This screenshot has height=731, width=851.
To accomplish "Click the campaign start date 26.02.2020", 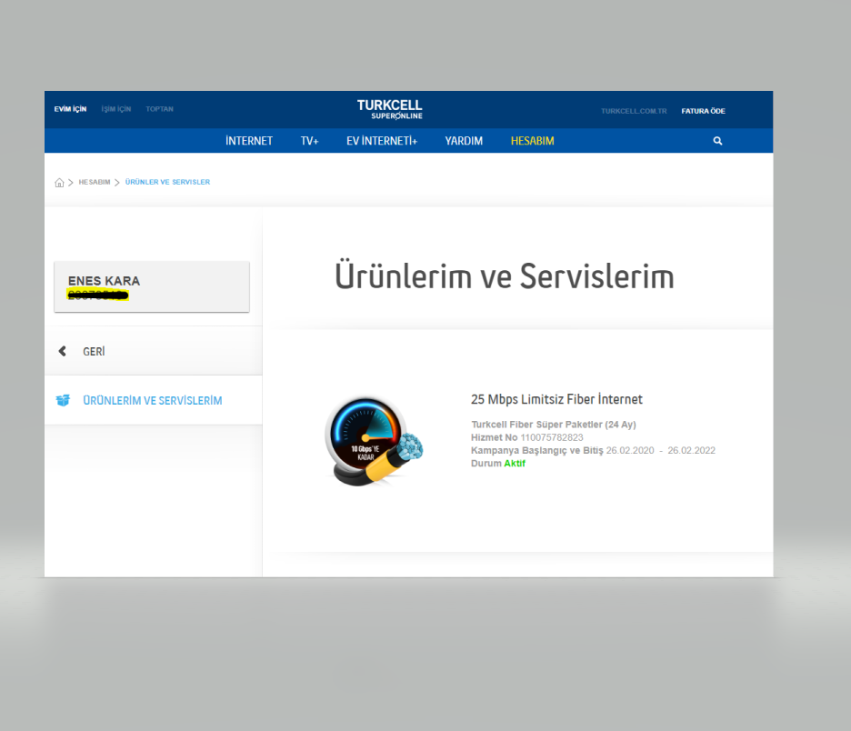I will coord(630,450).
